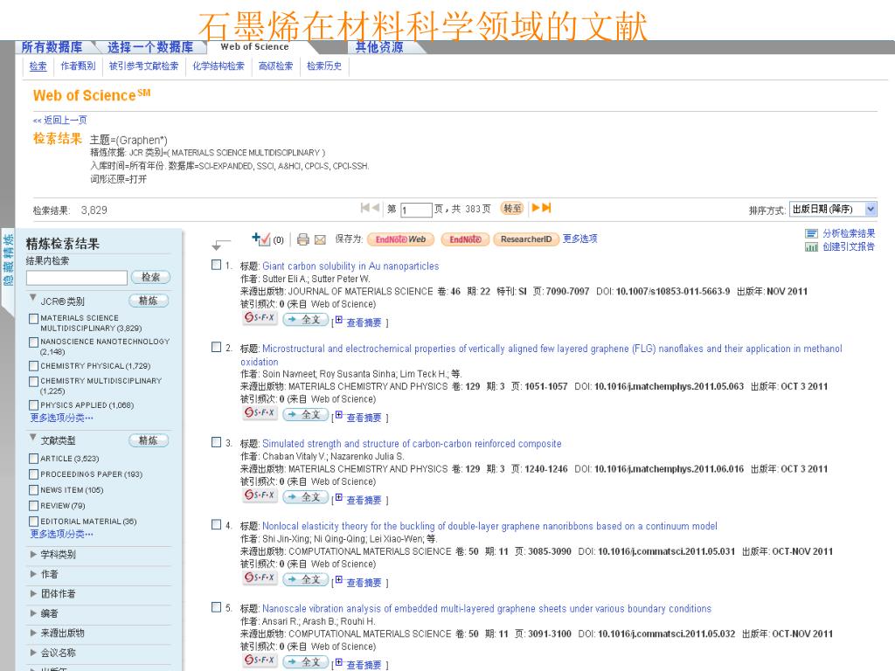This screenshot has height=671, width=895.
Task: Expand the 编者 section
Action: [x=33, y=613]
